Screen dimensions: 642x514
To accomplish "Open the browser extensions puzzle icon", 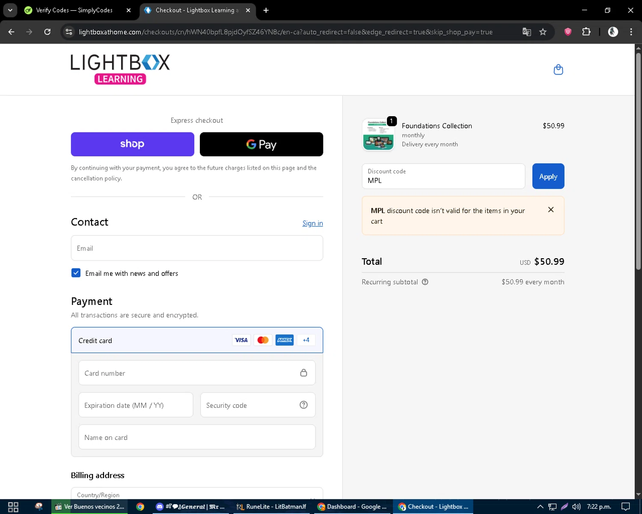I will [586, 32].
